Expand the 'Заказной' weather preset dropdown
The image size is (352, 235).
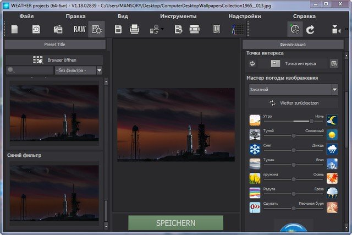pos(334,89)
